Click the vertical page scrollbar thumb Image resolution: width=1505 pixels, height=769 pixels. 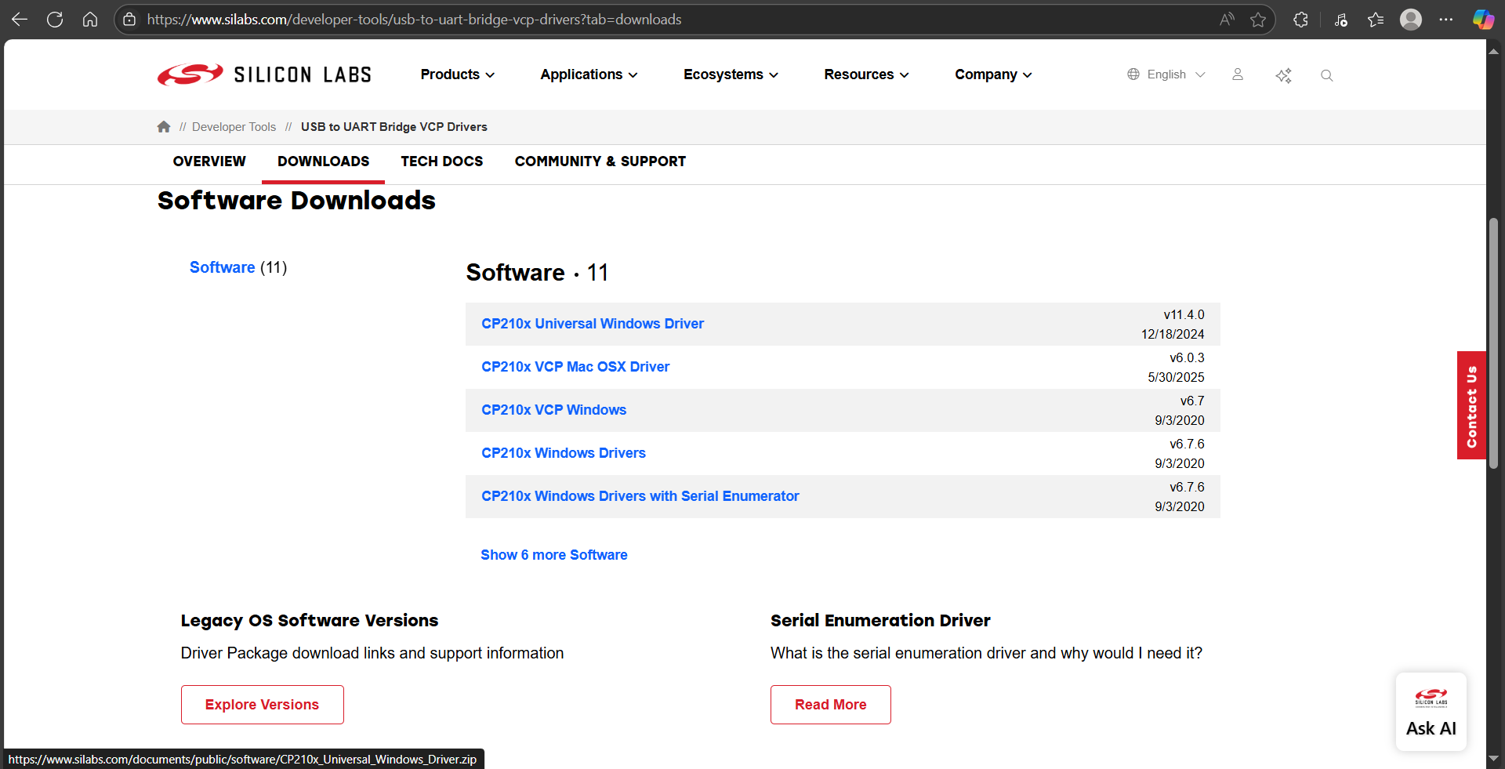[1493, 343]
